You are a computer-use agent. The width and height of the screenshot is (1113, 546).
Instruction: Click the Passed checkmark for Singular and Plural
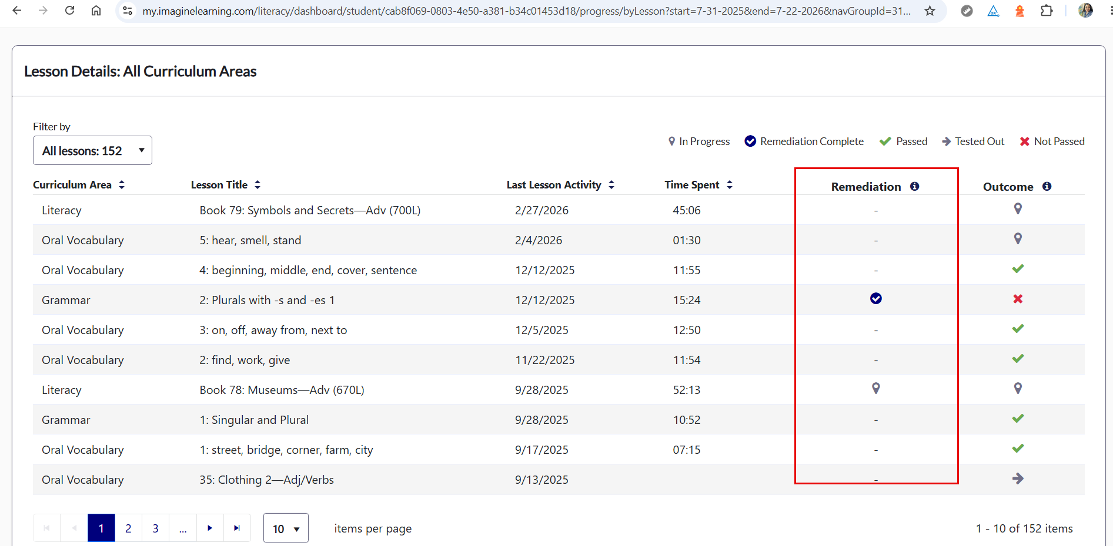(x=1018, y=419)
